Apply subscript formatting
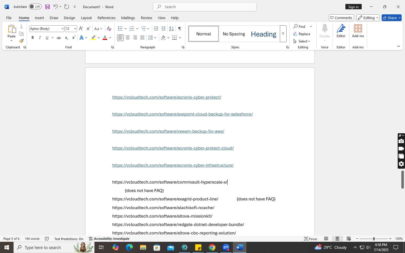Image resolution: width=405 pixels, height=253 pixels. tap(66, 38)
